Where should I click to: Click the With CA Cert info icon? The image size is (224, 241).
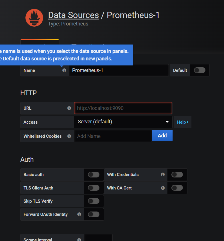pyautogui.click(x=163, y=188)
